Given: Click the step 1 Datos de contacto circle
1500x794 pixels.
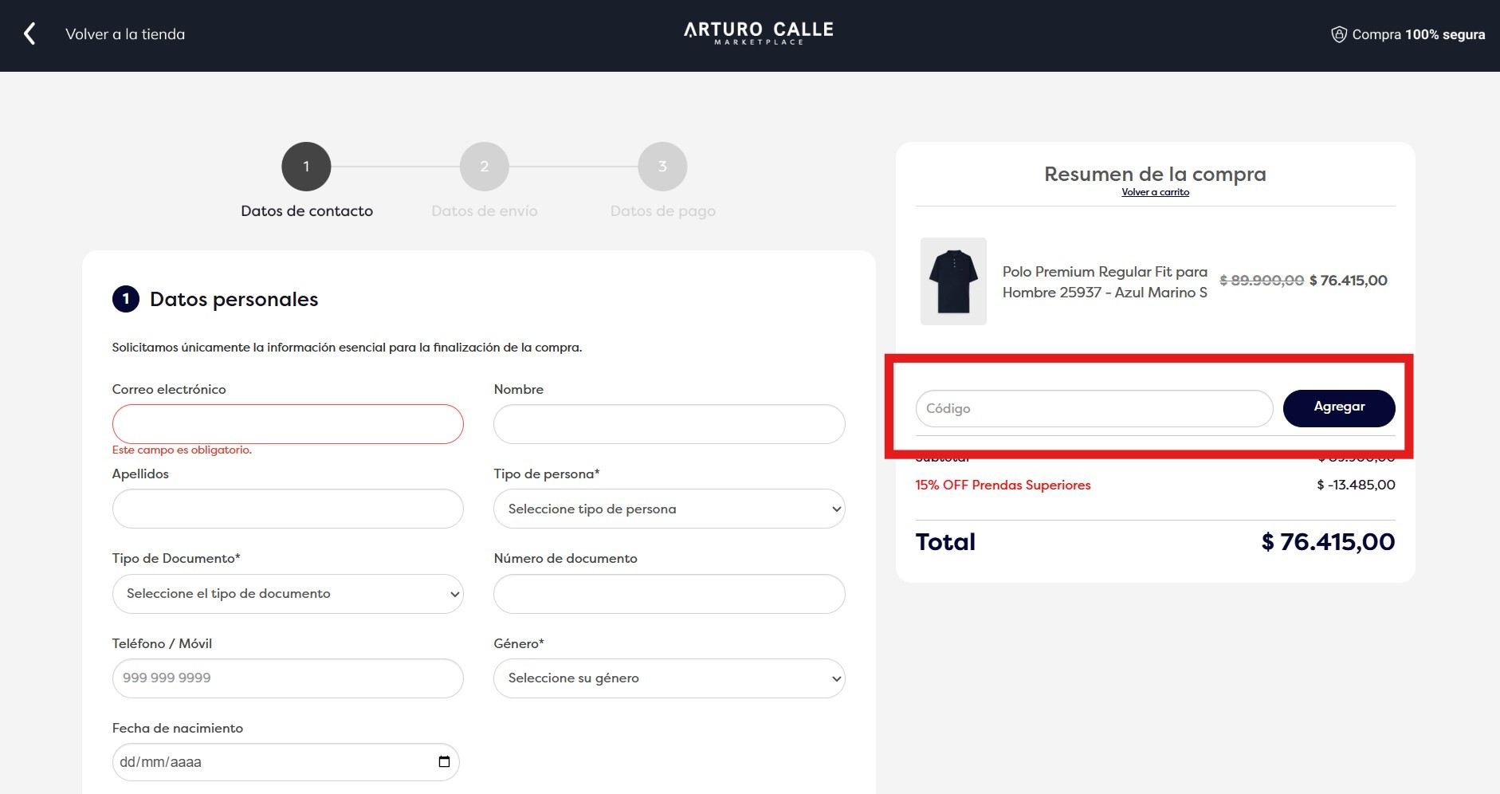Looking at the screenshot, I should pyautogui.click(x=306, y=167).
